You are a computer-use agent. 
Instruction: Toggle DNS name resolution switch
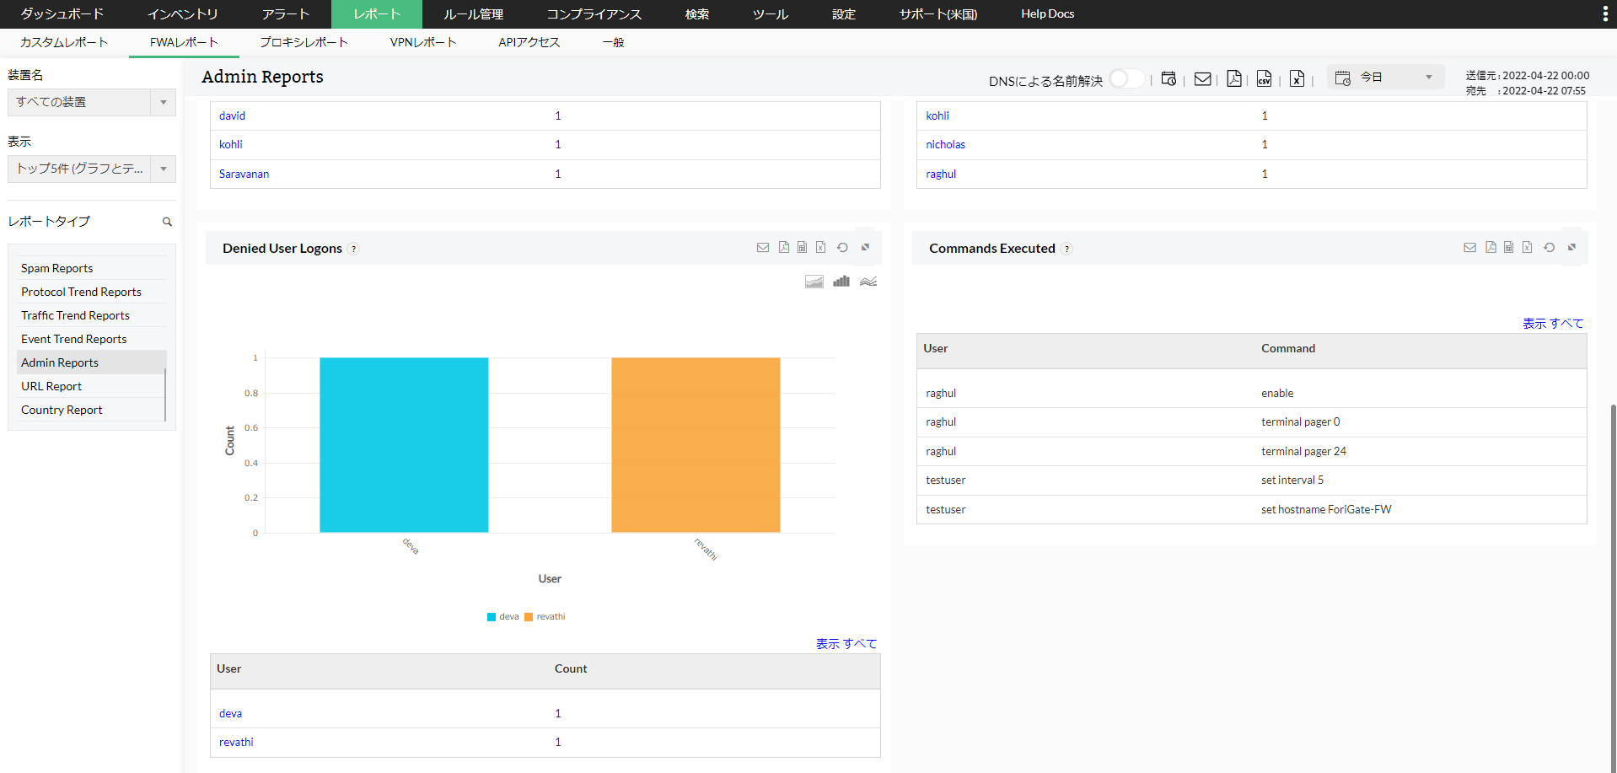pos(1126,78)
